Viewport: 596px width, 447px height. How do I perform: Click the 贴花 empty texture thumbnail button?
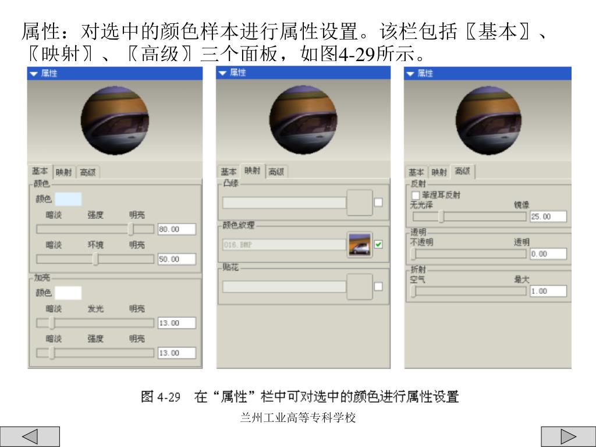click(x=360, y=286)
